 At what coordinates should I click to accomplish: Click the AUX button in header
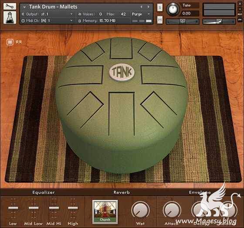(240, 14)
